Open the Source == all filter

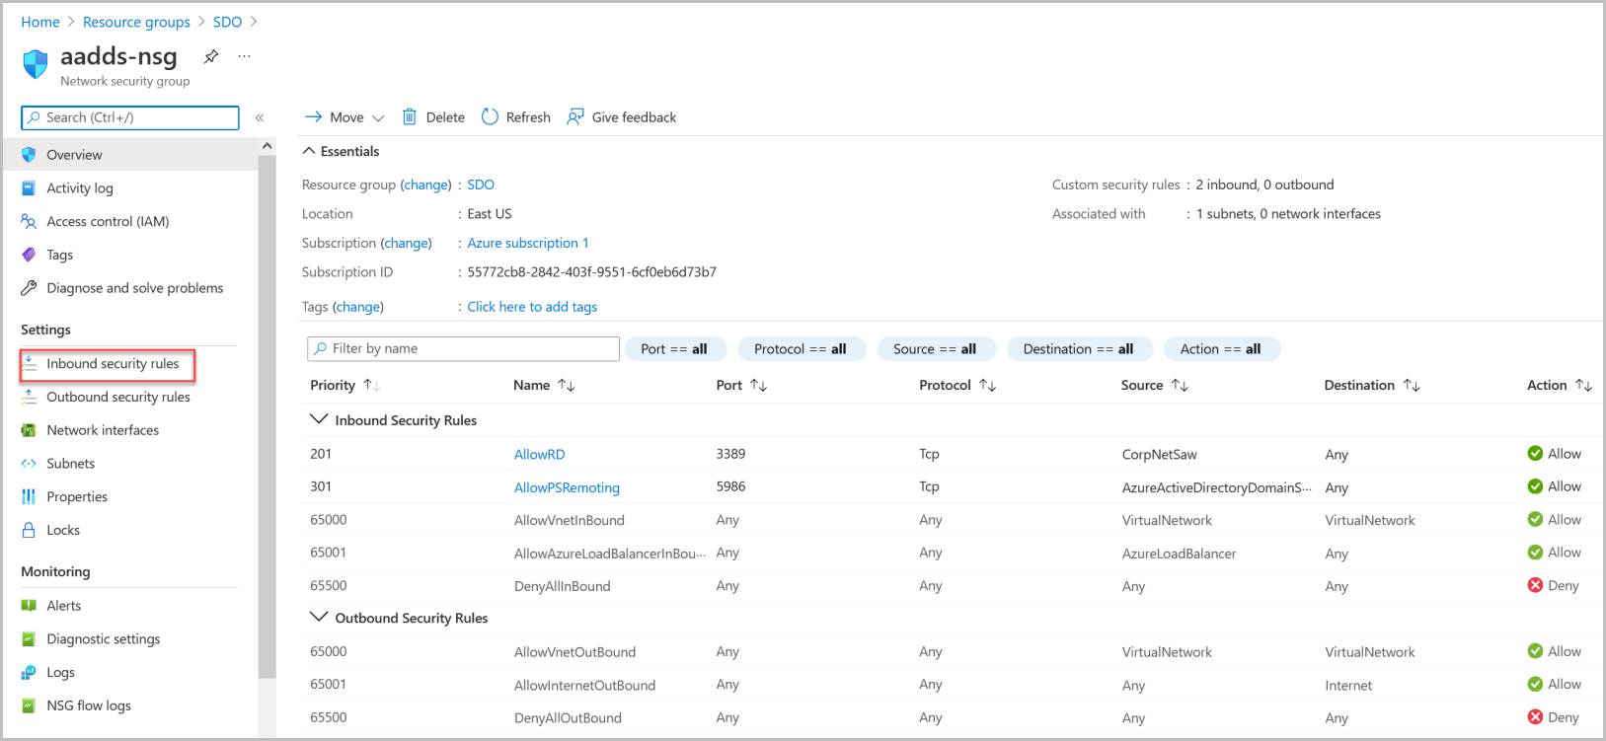tap(935, 349)
